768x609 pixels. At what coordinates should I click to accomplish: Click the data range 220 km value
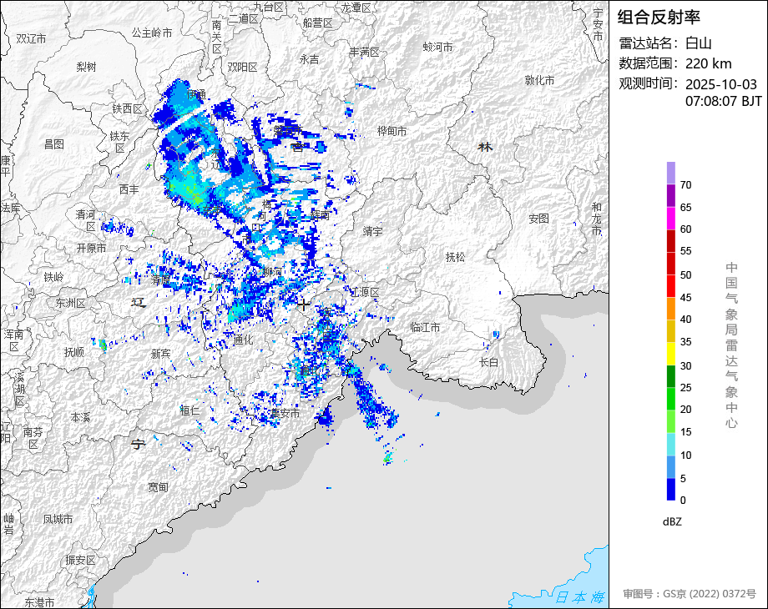(x=708, y=63)
